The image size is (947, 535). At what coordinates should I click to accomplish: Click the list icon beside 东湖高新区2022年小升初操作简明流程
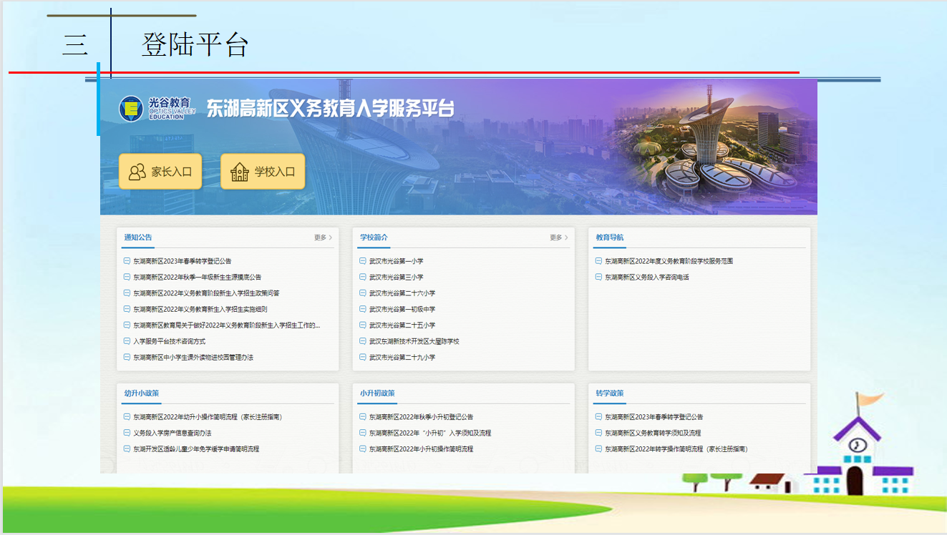pyautogui.click(x=363, y=449)
